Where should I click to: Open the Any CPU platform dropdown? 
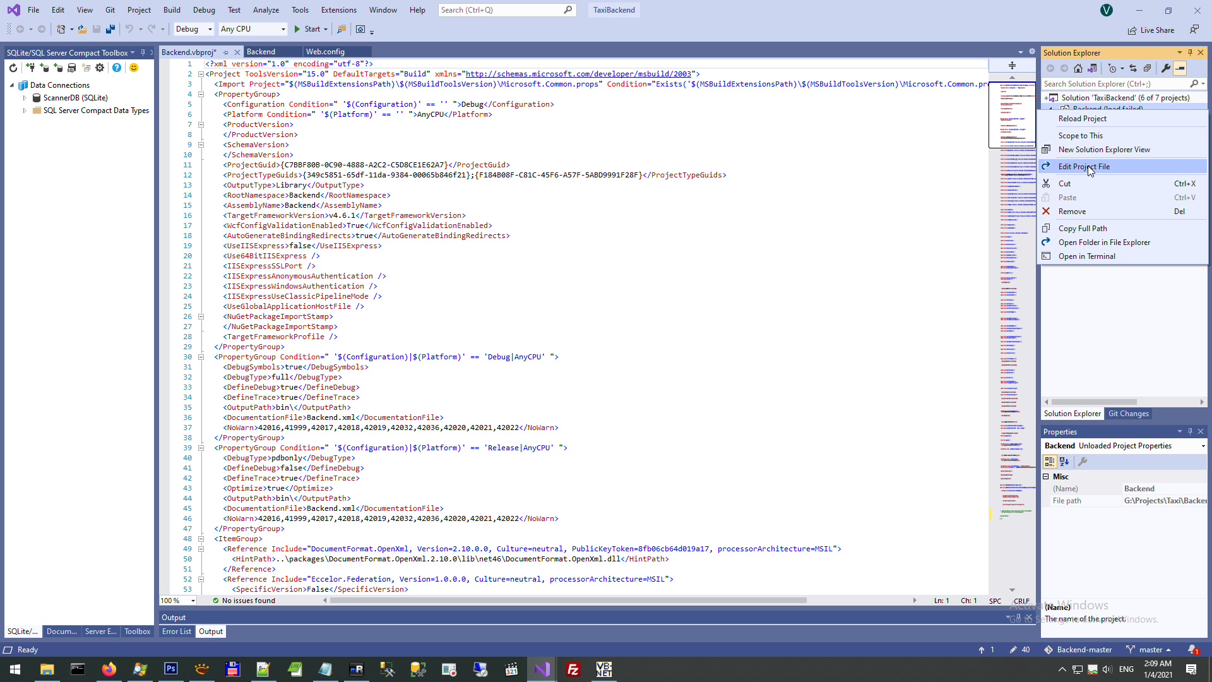(x=252, y=29)
